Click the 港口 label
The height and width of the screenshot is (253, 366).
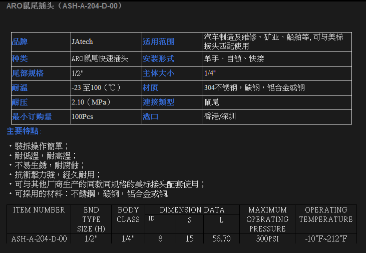click(151, 116)
